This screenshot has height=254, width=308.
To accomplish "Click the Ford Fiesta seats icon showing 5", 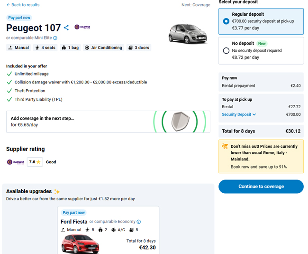I will tap(87, 230).
